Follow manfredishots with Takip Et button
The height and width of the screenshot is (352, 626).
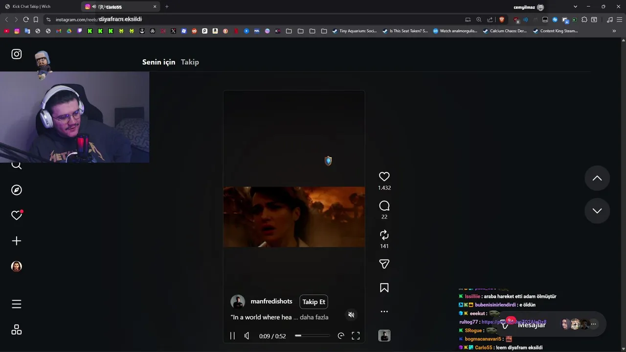(313, 302)
